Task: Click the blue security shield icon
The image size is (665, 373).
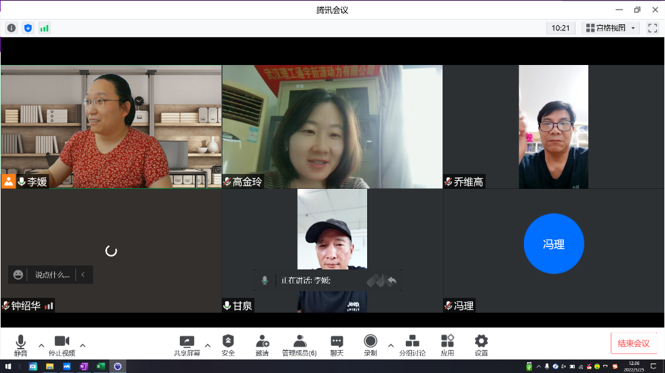Action: point(28,28)
